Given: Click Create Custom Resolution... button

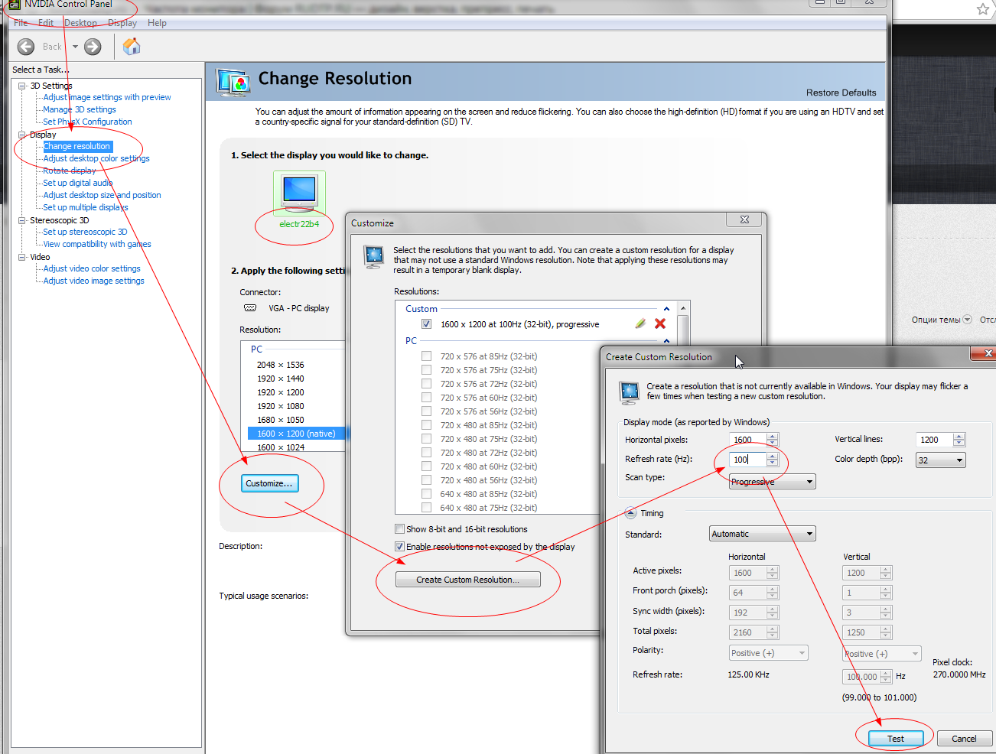Looking at the screenshot, I should [467, 580].
